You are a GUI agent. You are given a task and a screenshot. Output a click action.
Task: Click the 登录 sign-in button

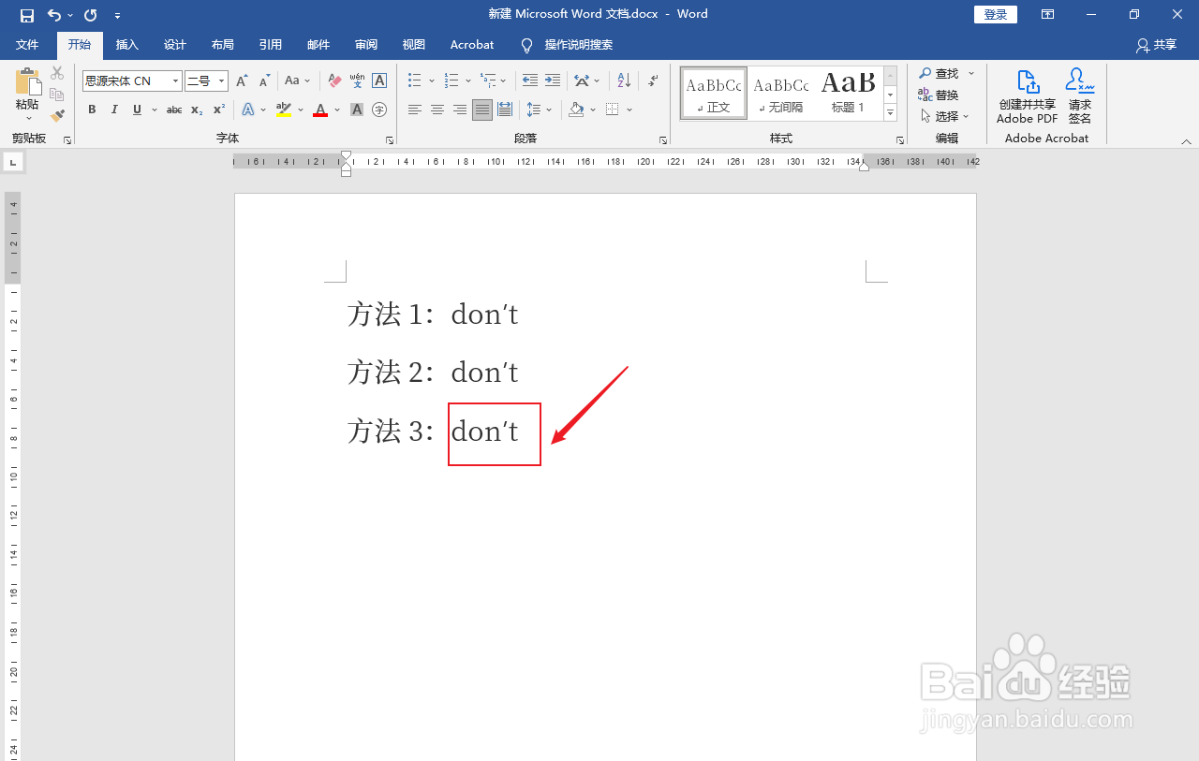[996, 15]
